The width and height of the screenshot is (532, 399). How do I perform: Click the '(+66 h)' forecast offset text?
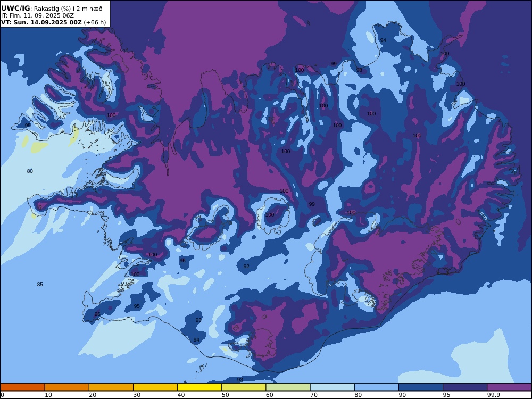(x=95, y=22)
